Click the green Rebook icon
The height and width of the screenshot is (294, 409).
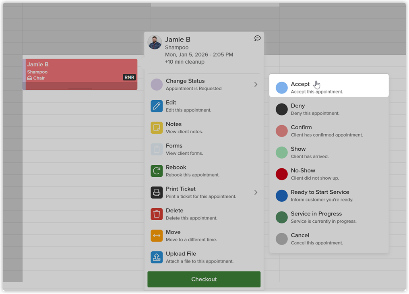(157, 171)
